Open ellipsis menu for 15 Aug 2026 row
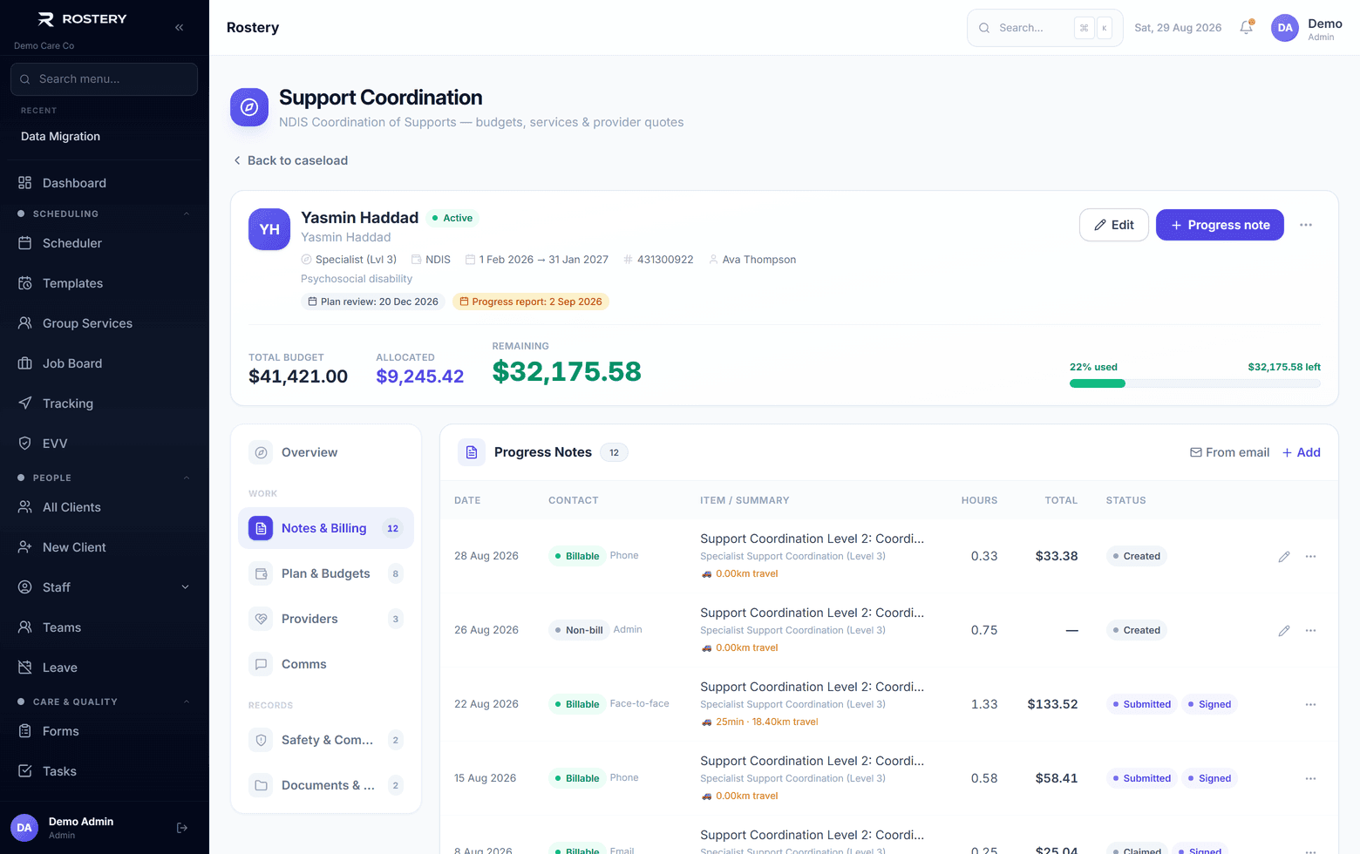 point(1310,778)
